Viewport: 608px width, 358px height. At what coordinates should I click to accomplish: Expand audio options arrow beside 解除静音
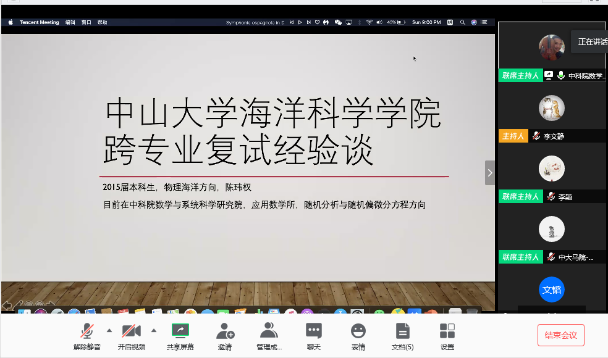tap(109, 330)
